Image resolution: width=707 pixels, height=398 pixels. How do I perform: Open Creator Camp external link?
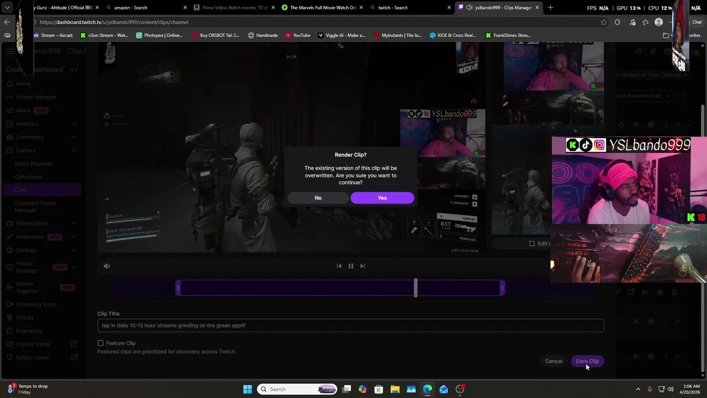(41, 344)
